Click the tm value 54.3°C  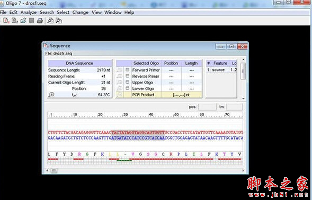coord(104,95)
